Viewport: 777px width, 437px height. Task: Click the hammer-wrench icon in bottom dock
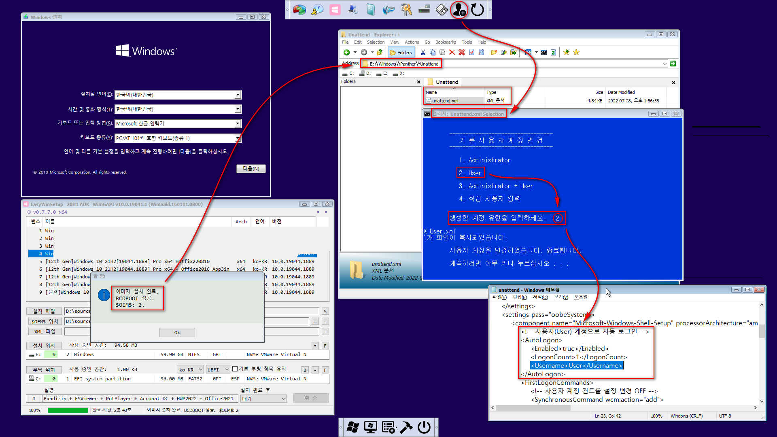coord(406,427)
